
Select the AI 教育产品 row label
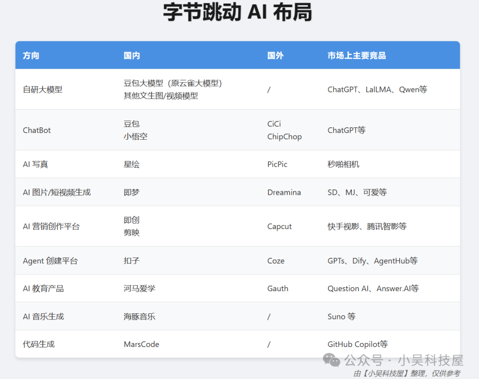pyautogui.click(x=43, y=288)
